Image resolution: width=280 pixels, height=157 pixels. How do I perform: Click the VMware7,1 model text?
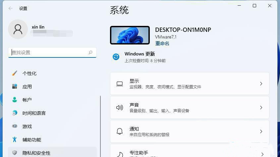pyautogui.click(x=166, y=37)
